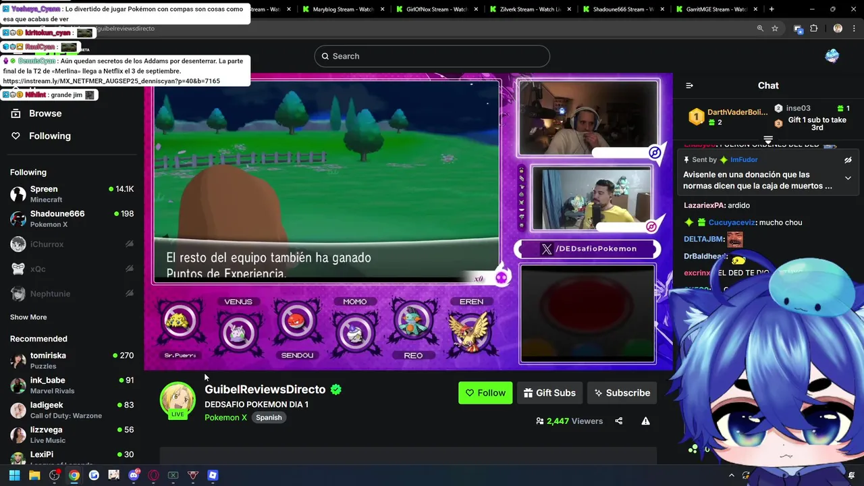This screenshot has height=486, width=864.
Task: Report the stream via the warning triangle icon
Action: [x=645, y=421]
